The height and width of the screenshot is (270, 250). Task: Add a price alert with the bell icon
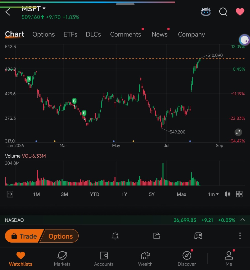pos(115,236)
